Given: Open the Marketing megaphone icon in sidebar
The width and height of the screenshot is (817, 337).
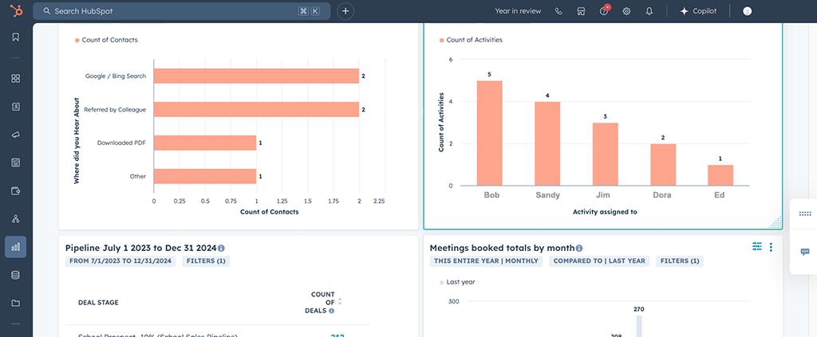Looking at the screenshot, I should (x=15, y=135).
